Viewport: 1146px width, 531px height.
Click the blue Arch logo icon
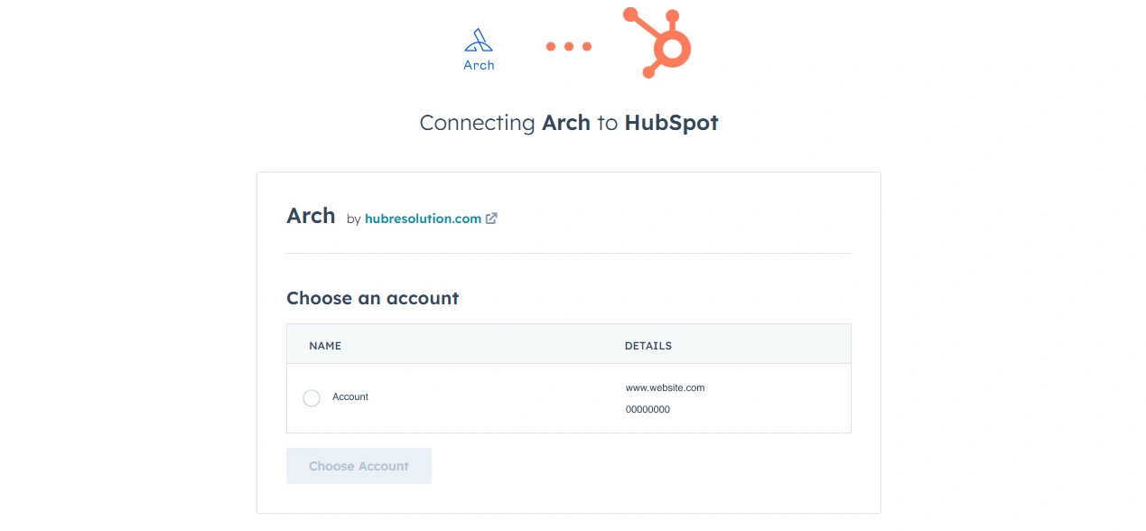point(479,41)
